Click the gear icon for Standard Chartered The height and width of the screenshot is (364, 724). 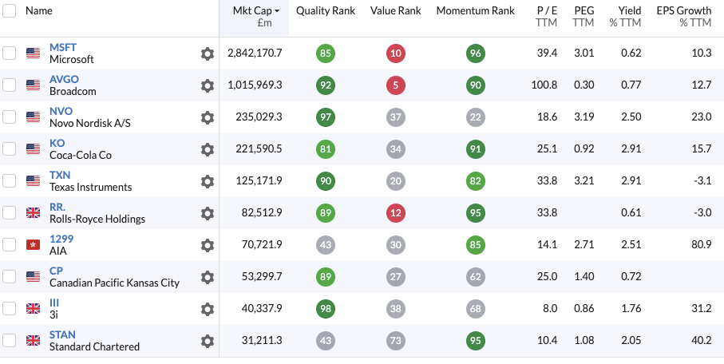tap(208, 341)
